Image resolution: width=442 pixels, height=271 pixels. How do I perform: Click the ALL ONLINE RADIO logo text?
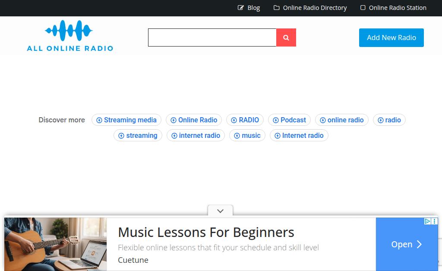[70, 48]
